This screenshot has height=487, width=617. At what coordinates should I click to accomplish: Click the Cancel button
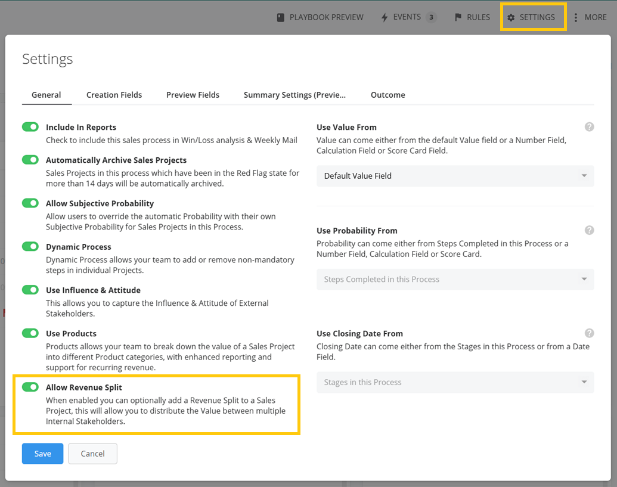point(92,454)
